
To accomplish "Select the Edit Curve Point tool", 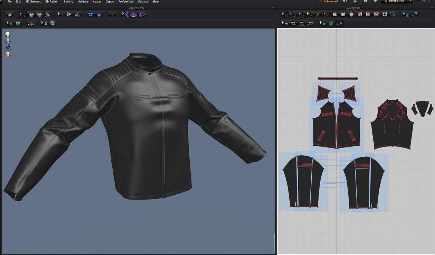I will (310, 14).
